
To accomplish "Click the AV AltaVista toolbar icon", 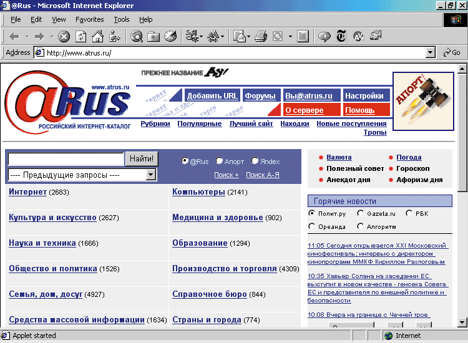I will coord(358,37).
